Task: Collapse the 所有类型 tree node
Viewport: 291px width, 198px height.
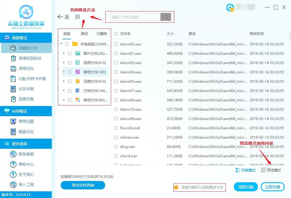Action: click(61, 44)
